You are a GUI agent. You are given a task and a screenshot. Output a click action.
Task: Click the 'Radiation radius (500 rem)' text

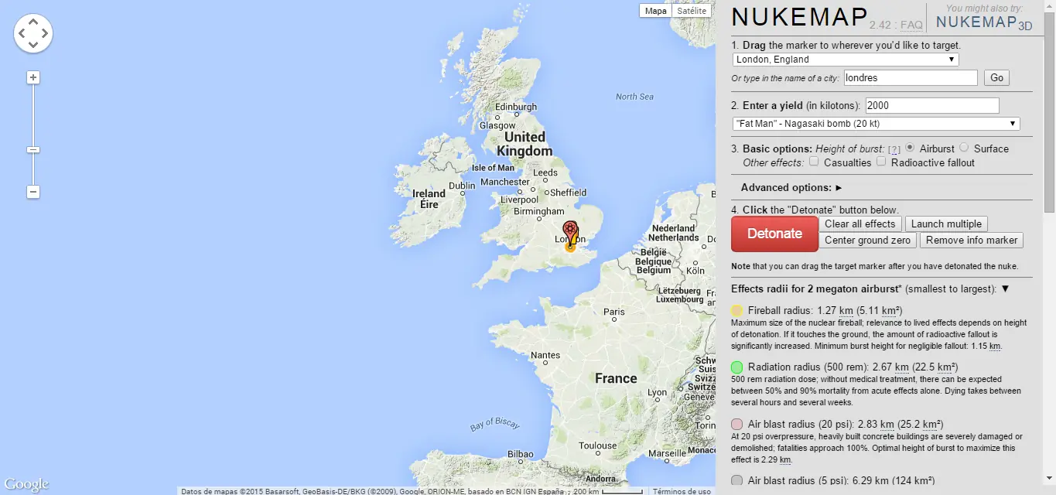tap(808, 367)
